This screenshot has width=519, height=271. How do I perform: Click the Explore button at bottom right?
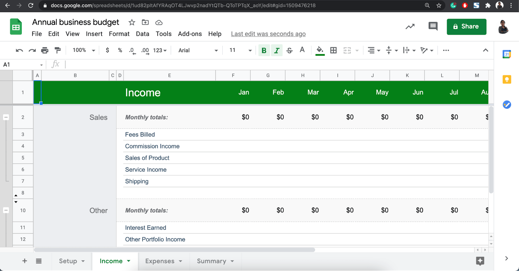pos(480,261)
